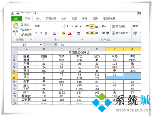Toggle center horizontal alignment
This screenshot has width=153, height=116.
[x=92, y=33]
